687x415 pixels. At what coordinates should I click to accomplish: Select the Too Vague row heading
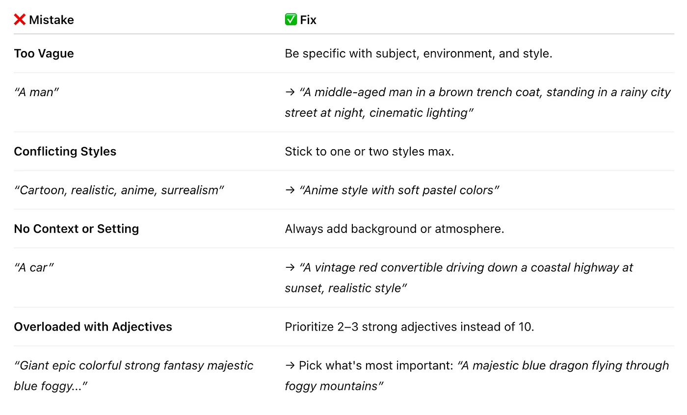[x=44, y=53]
